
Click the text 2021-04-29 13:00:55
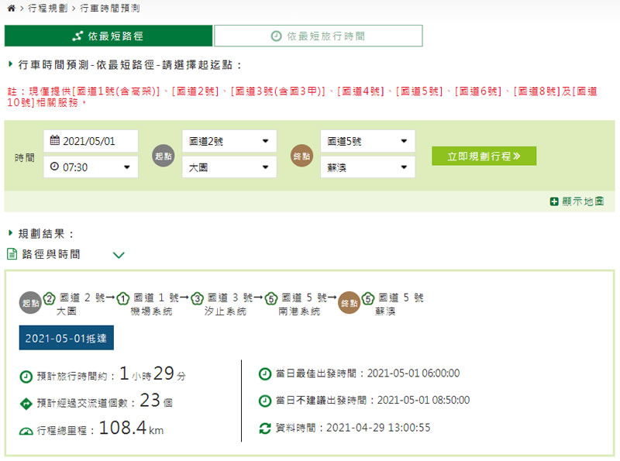coord(378,428)
